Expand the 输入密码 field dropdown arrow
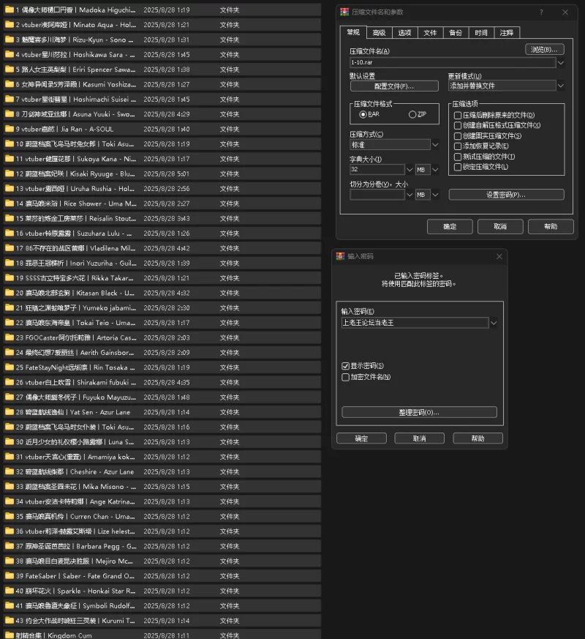 494,323
